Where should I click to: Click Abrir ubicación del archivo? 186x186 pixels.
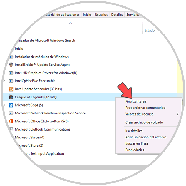click(146, 137)
